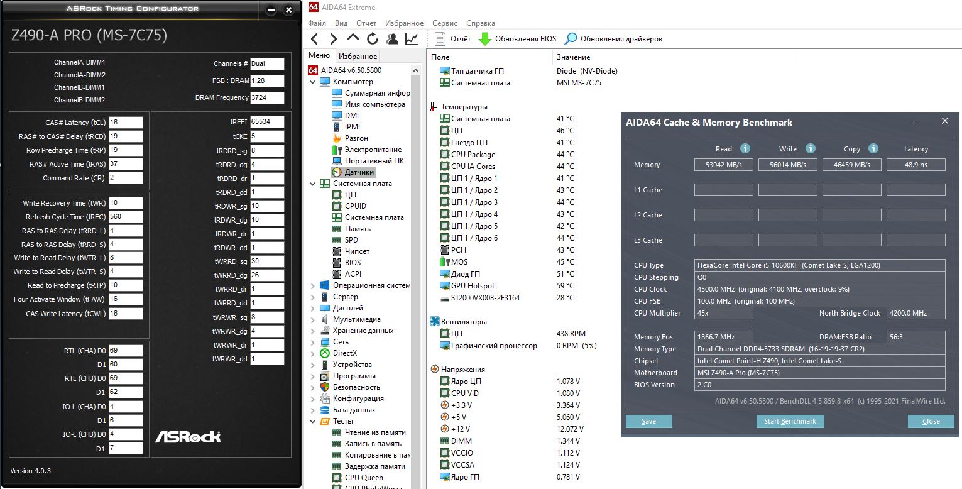Expand the DirectX tree node
Image resolution: width=962 pixels, height=489 pixels.
click(x=313, y=353)
